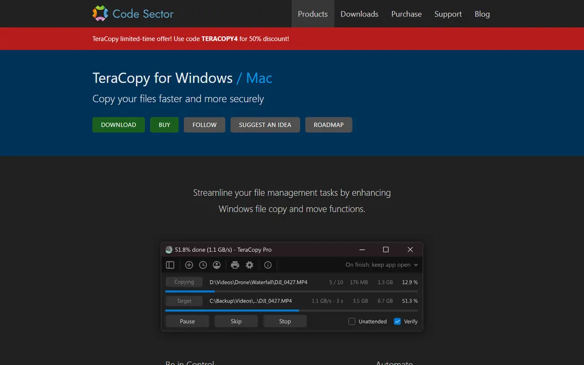Click the 51.3 % value
The width and height of the screenshot is (584, 365).
point(410,301)
